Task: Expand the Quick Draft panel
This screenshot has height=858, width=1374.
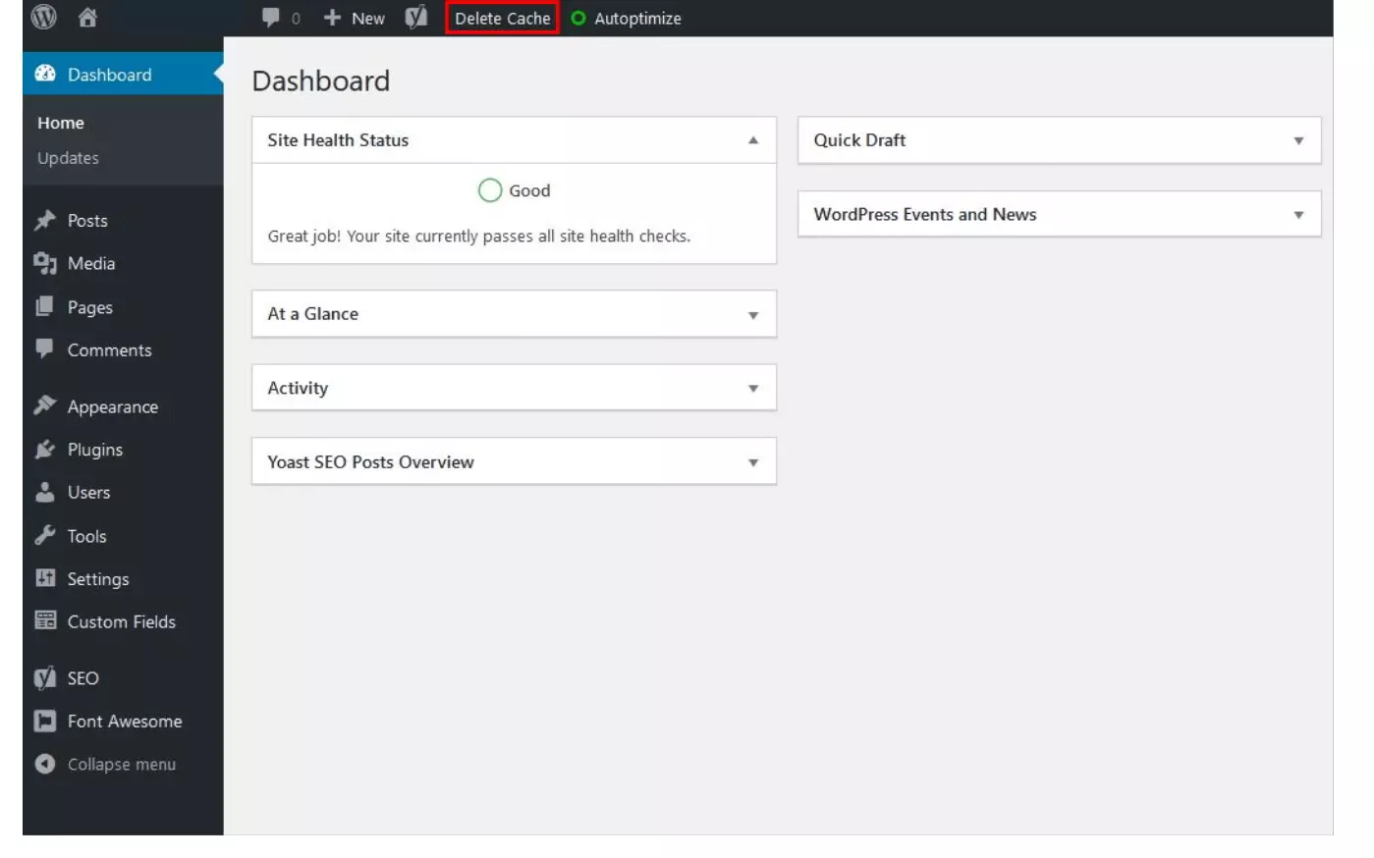Action: pos(1298,140)
